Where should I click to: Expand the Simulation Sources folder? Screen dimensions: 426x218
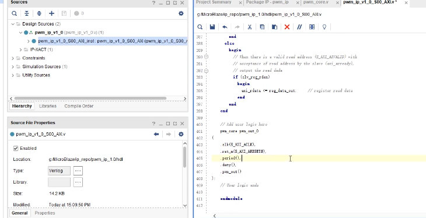12,66
